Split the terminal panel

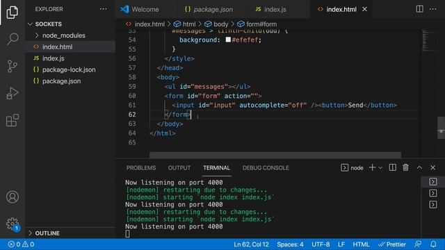click(x=393, y=167)
